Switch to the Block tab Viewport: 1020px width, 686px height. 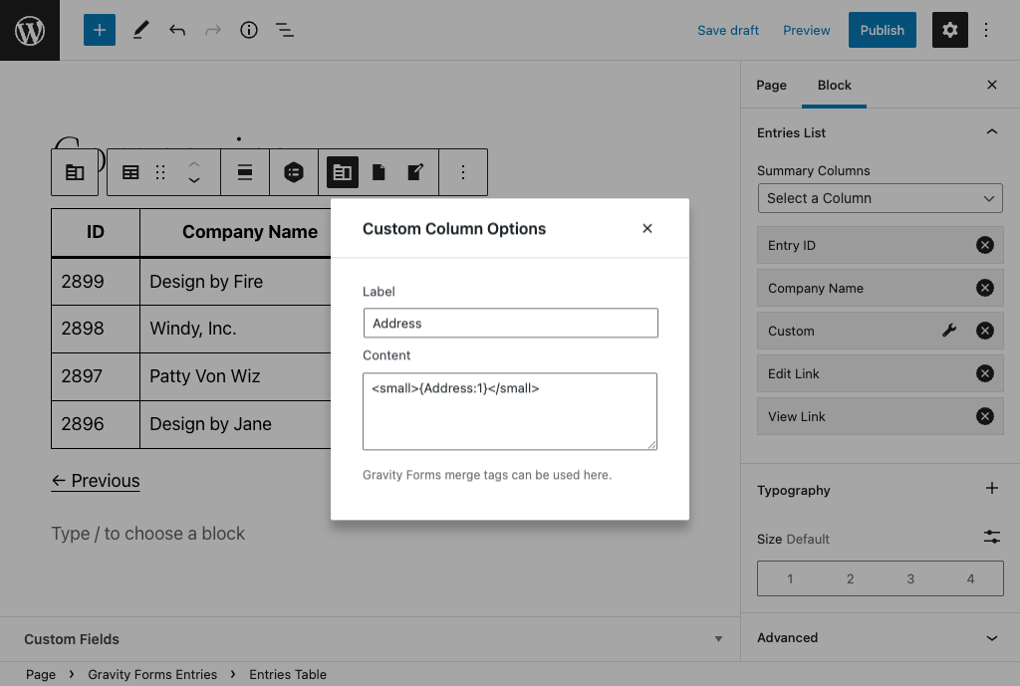point(834,86)
